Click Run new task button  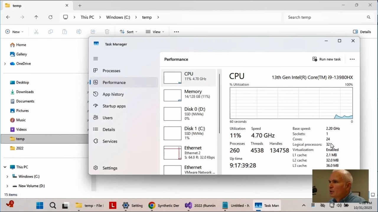(327, 59)
